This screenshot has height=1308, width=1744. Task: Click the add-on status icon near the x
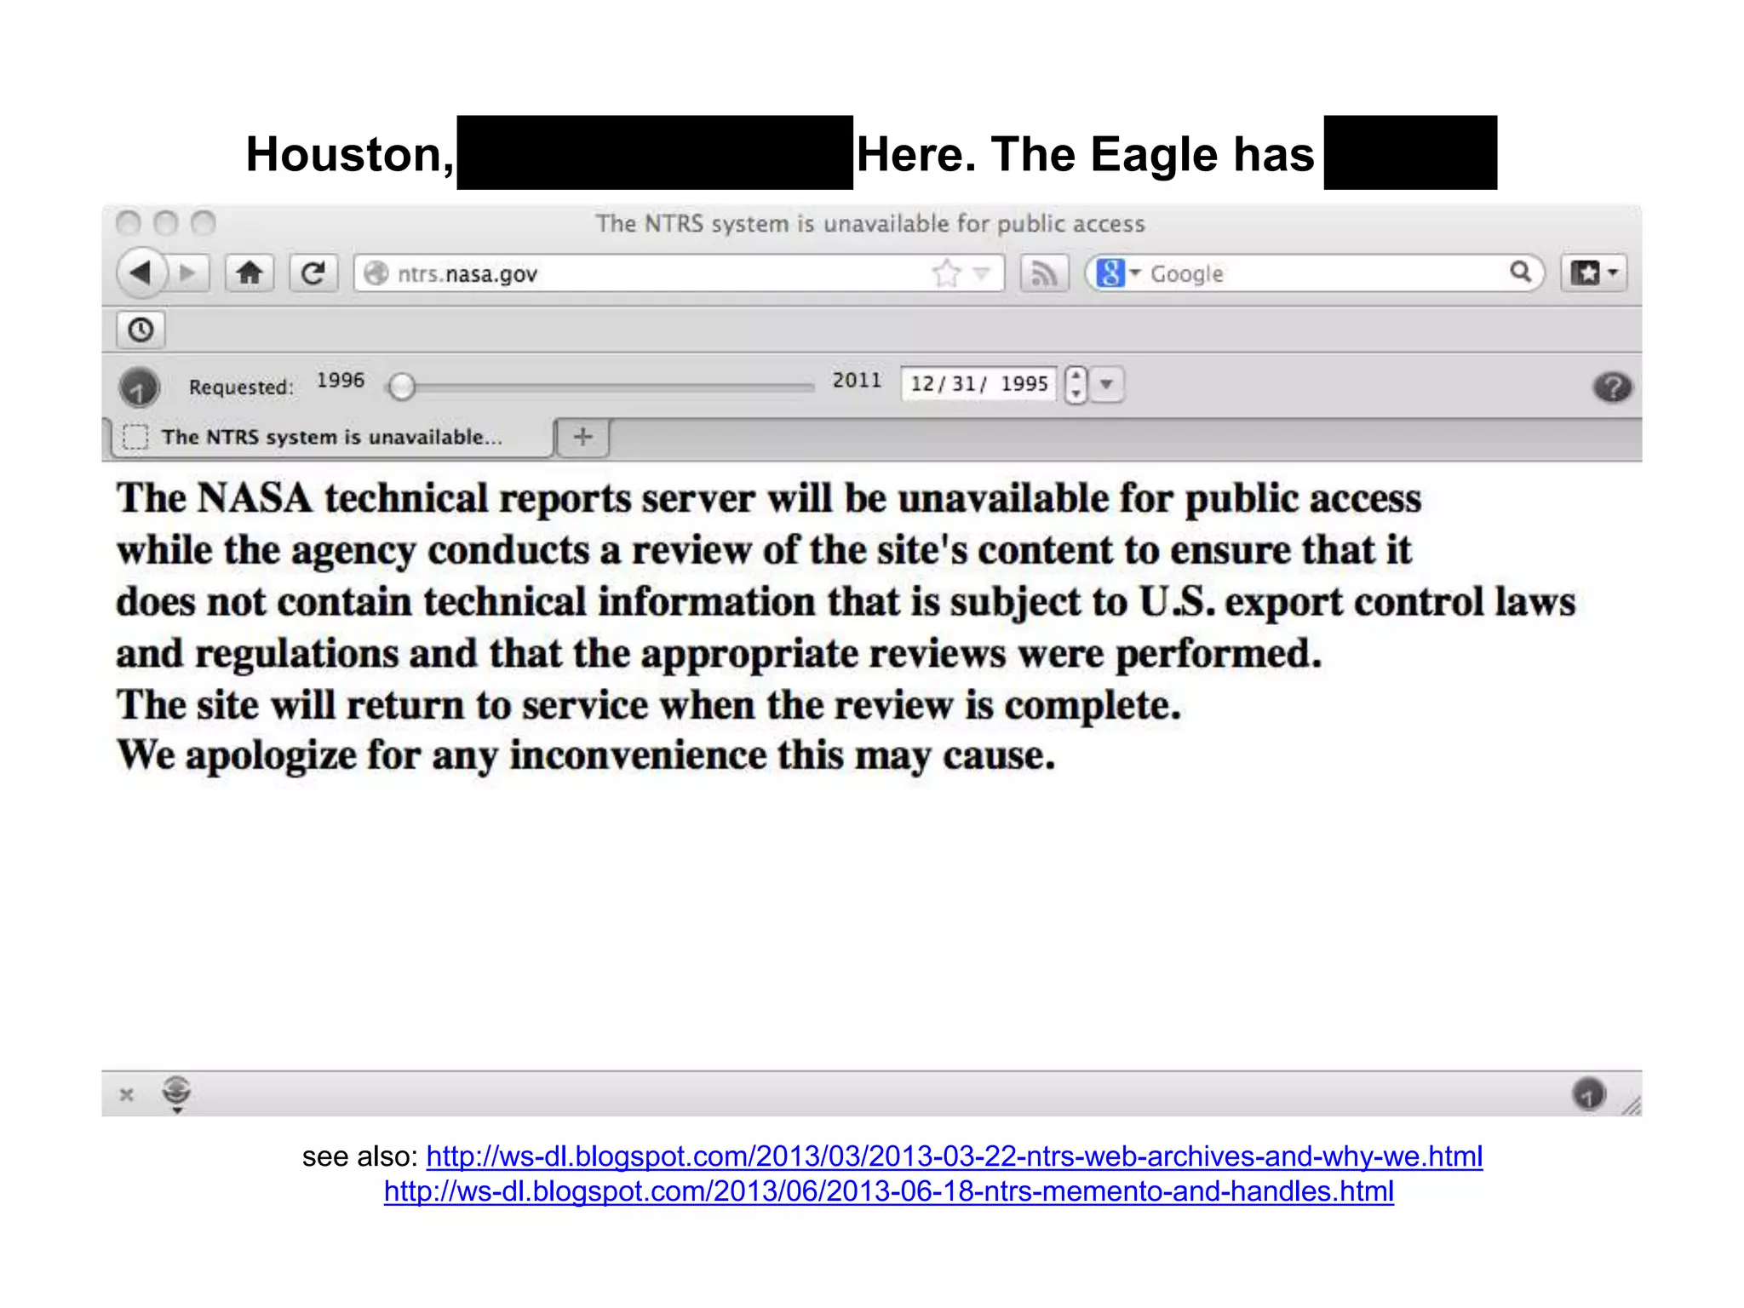coord(176,1093)
